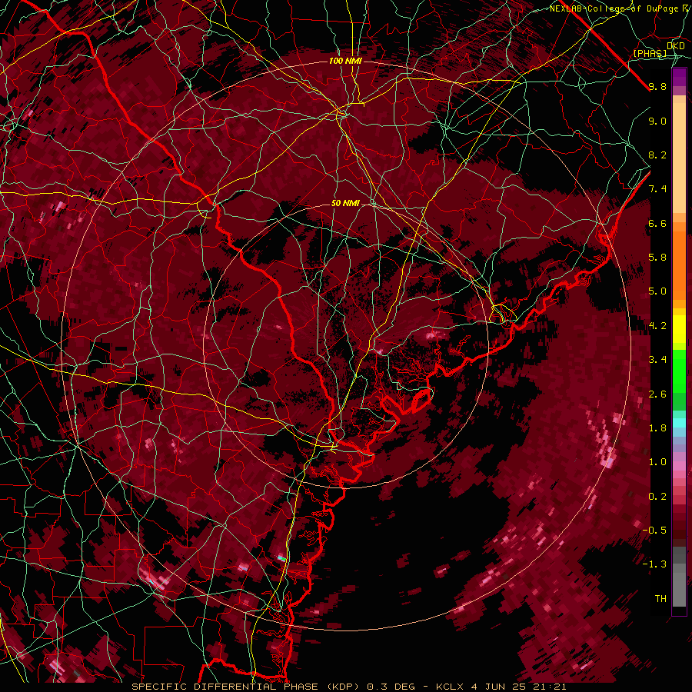
Task: Select the 8.2 scale value
Action: pyautogui.click(x=657, y=155)
